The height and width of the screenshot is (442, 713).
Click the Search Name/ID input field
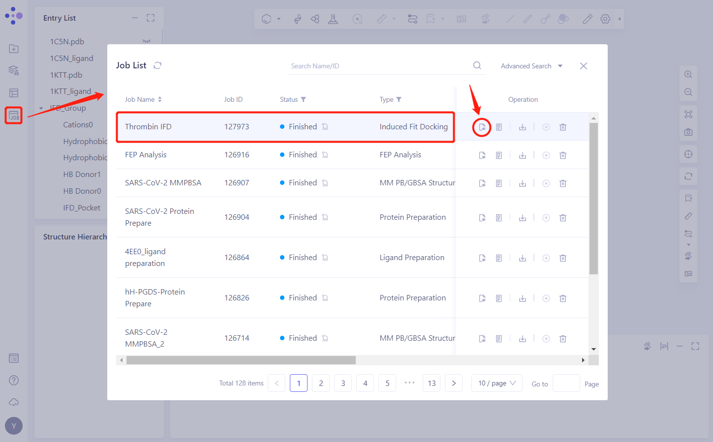(379, 66)
